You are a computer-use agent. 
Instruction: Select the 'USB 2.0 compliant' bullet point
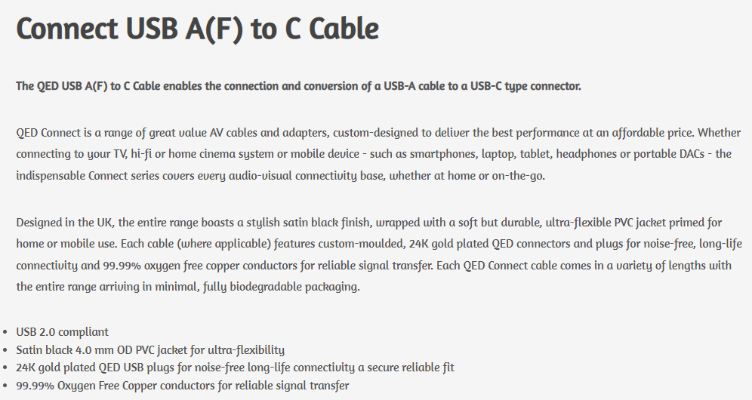[x=63, y=331]
